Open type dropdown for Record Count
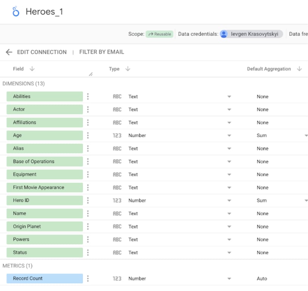The height and width of the screenshot is (291, 308). pos(229,278)
